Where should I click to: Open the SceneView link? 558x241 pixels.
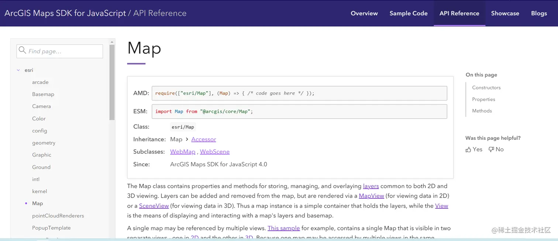pyautogui.click(x=154, y=206)
